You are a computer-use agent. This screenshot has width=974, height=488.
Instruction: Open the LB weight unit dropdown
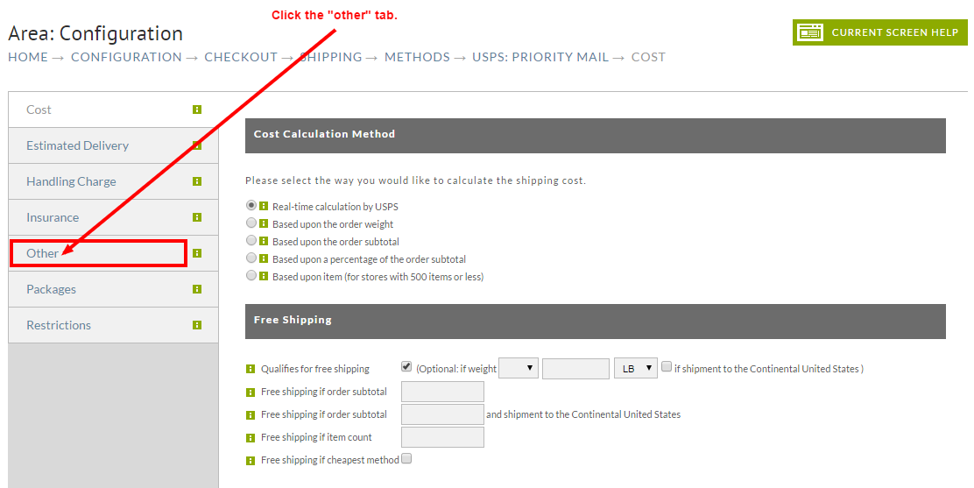tap(635, 369)
